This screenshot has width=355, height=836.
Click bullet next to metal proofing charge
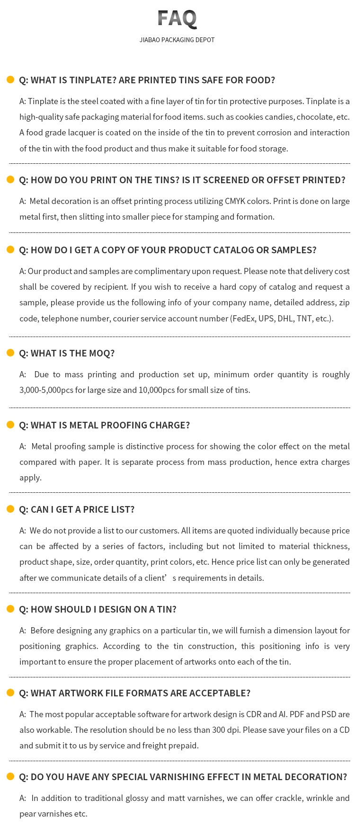tap(10, 425)
